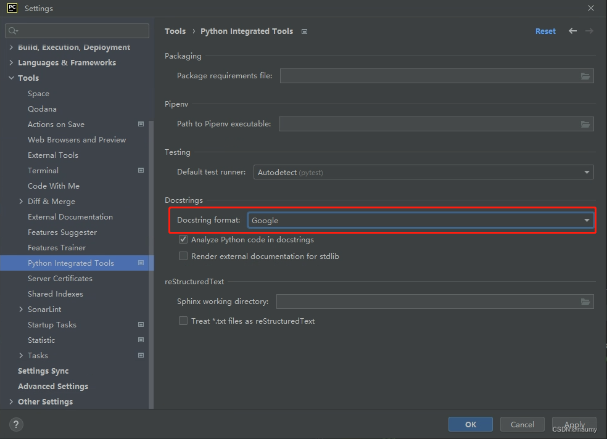Disable Analyze Python code in docstrings
This screenshot has height=439, width=607.
[183, 239]
